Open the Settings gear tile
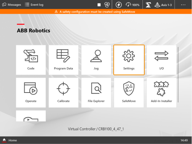 129,60
